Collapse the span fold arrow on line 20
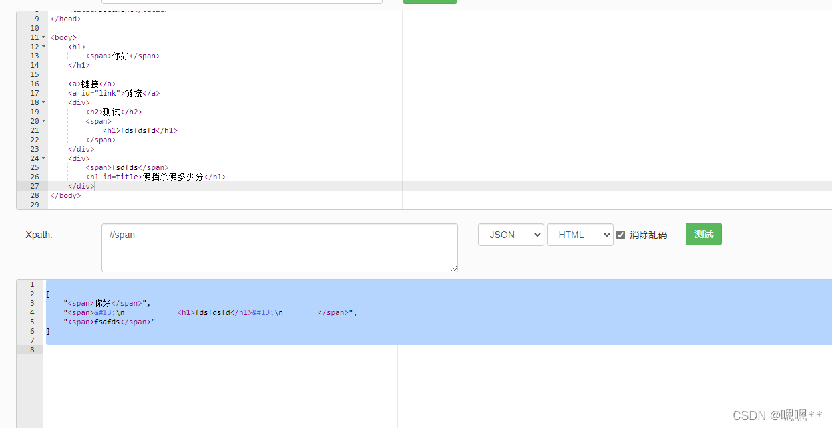The height and width of the screenshot is (428, 832). pos(44,121)
